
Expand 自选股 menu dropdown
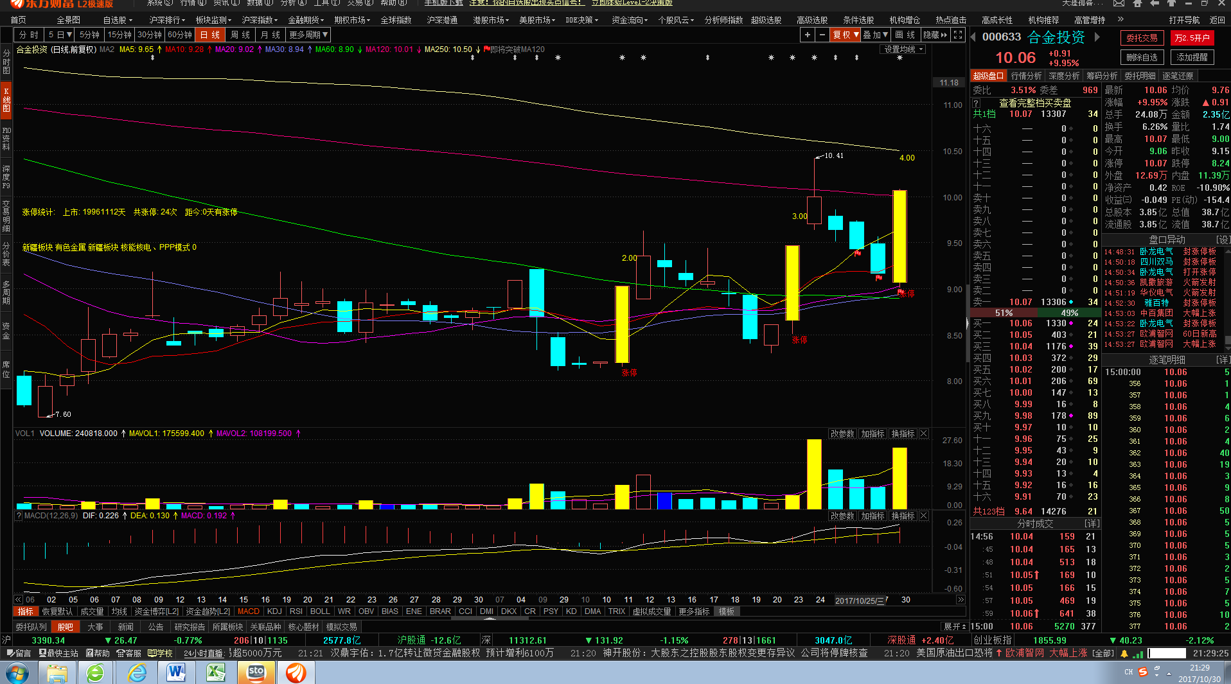point(118,20)
